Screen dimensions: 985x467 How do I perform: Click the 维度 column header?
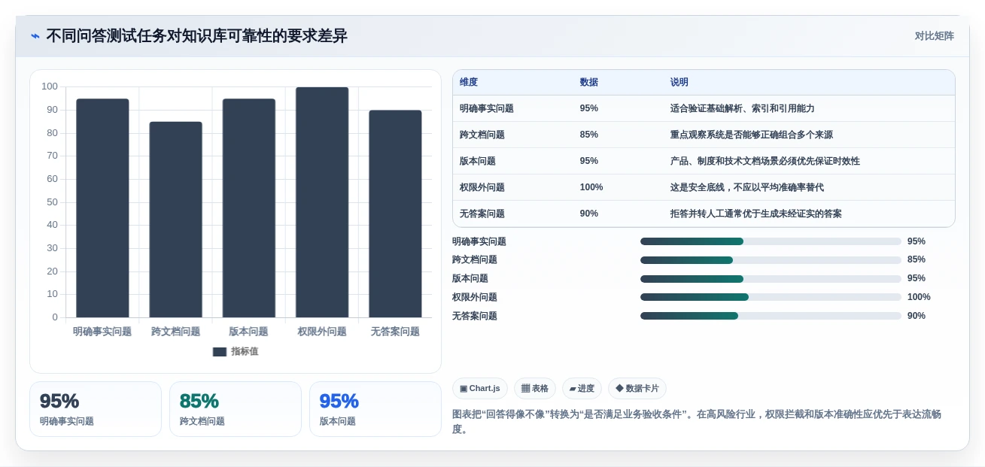click(x=469, y=83)
